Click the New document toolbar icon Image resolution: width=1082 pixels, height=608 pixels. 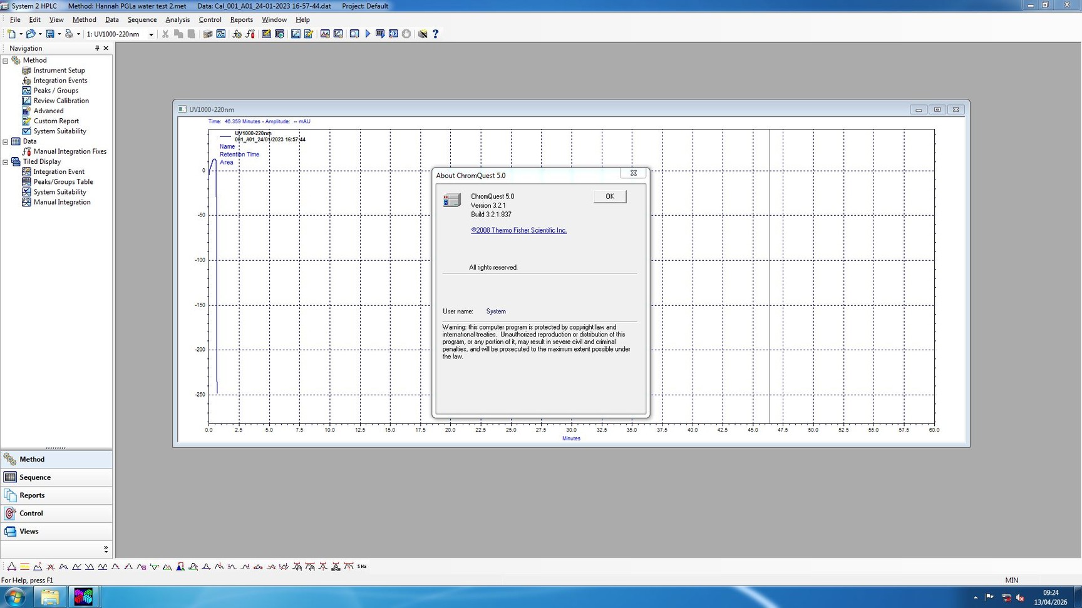pos(11,34)
